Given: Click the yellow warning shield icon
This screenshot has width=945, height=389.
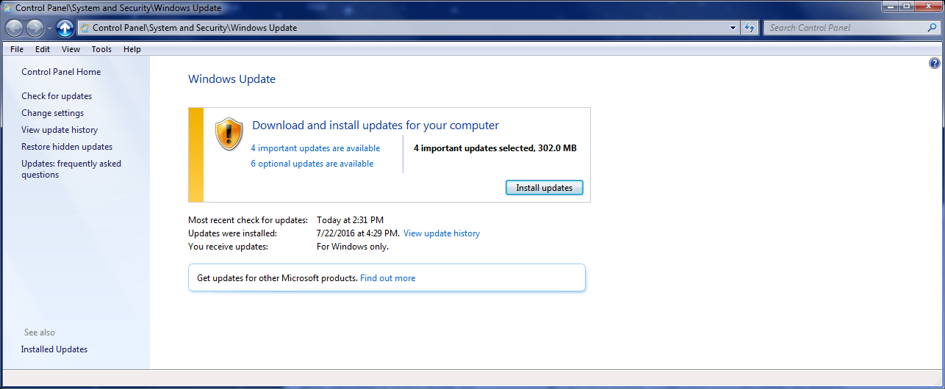Looking at the screenshot, I should (229, 134).
